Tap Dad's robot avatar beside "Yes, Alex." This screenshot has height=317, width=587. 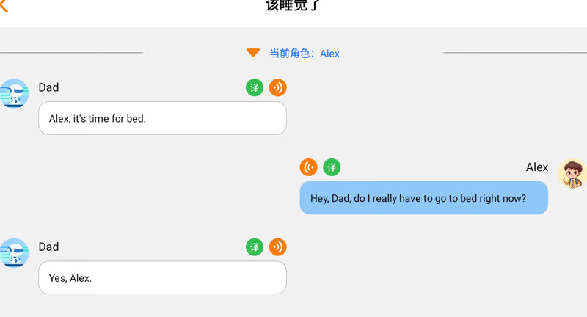click(x=13, y=253)
